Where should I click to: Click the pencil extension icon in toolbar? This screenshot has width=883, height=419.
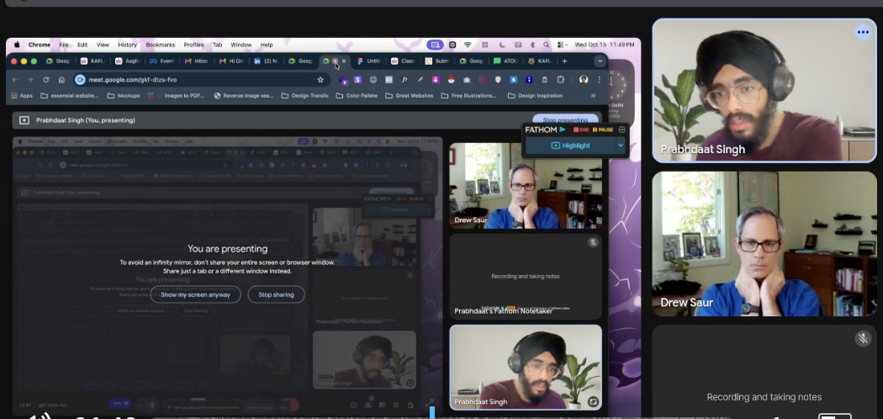[x=420, y=80]
